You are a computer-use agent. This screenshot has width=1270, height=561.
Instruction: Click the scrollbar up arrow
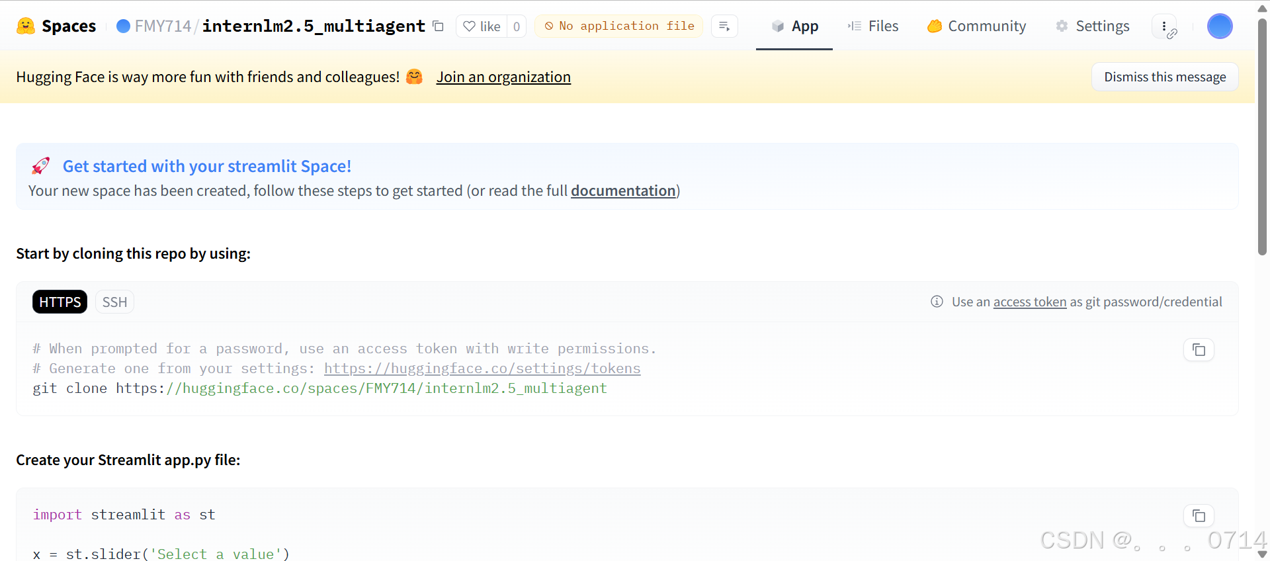1262,8
